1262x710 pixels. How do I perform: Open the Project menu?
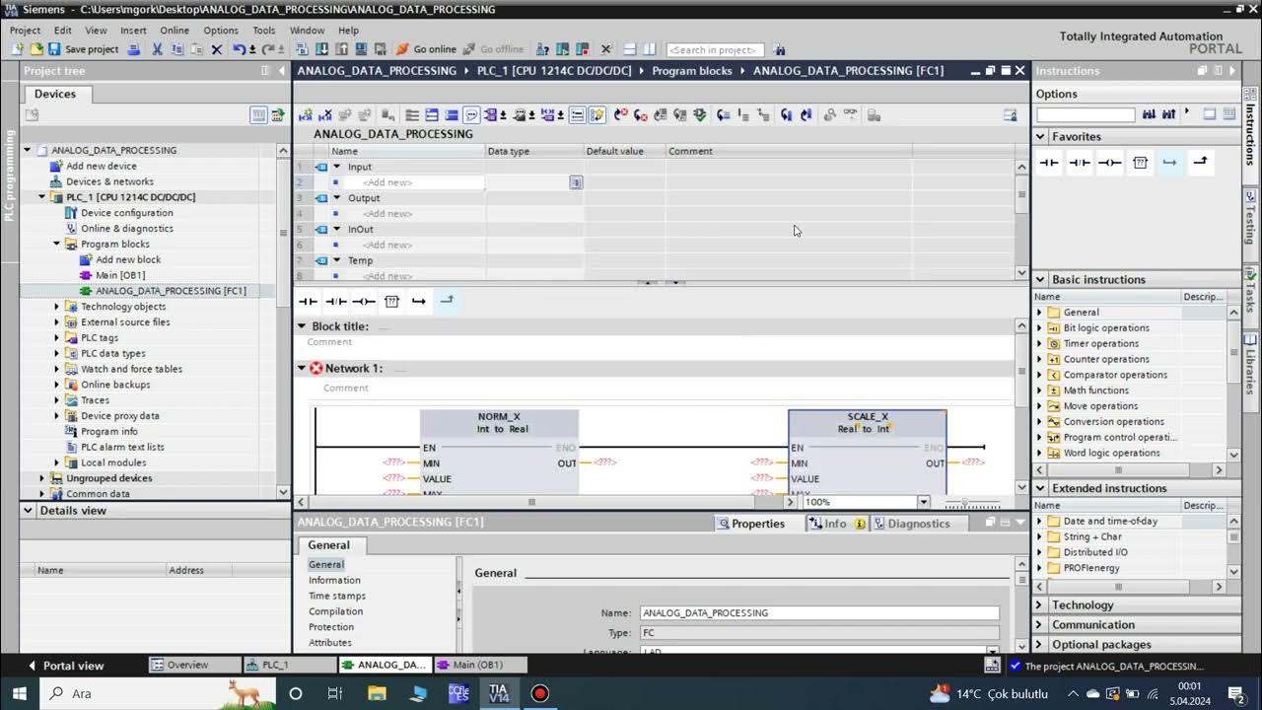(25, 31)
